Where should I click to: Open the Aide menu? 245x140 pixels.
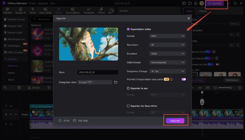(x=52, y=3)
